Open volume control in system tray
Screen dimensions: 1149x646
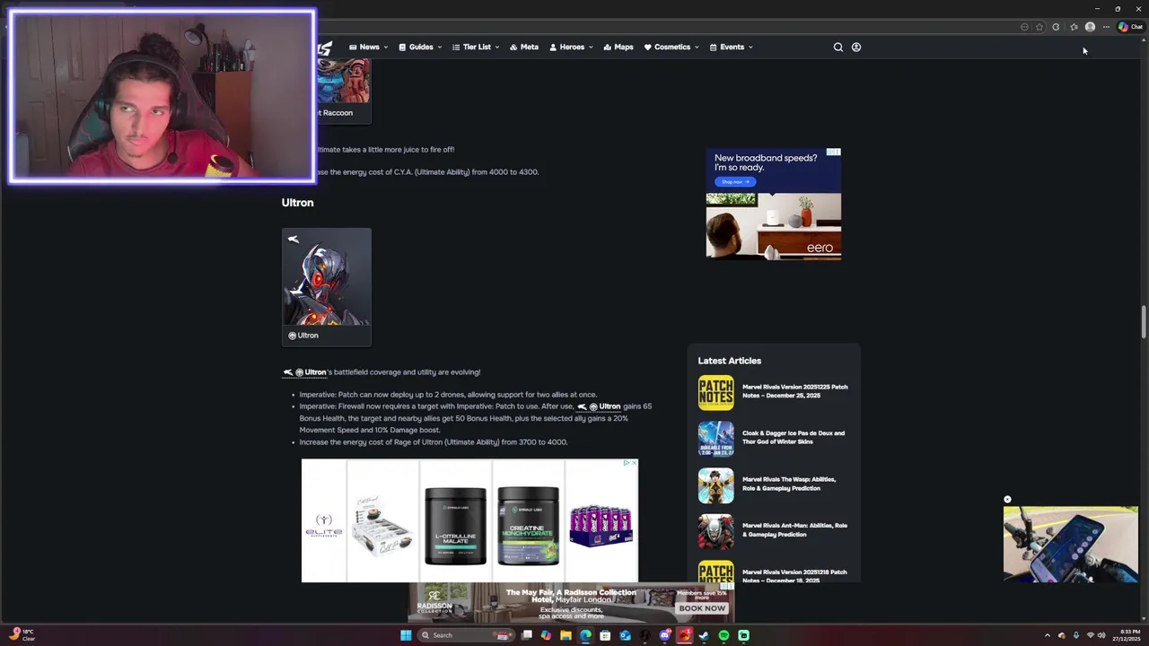pyautogui.click(x=1101, y=635)
